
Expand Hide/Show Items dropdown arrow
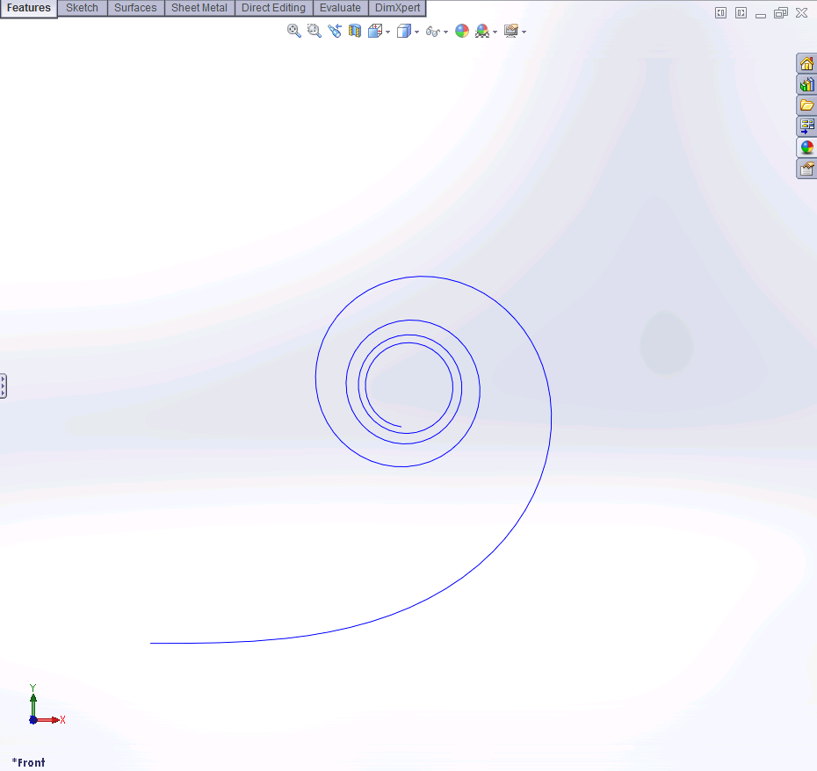(445, 32)
